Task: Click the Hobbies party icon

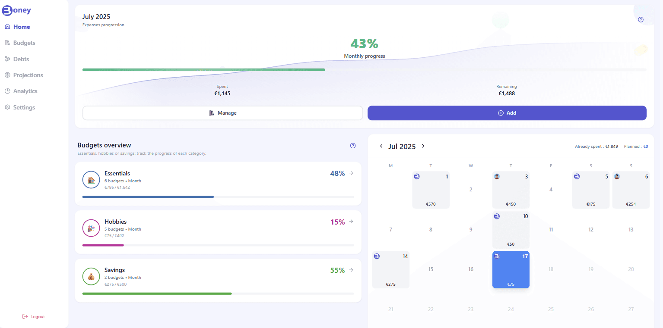Action: tap(91, 228)
